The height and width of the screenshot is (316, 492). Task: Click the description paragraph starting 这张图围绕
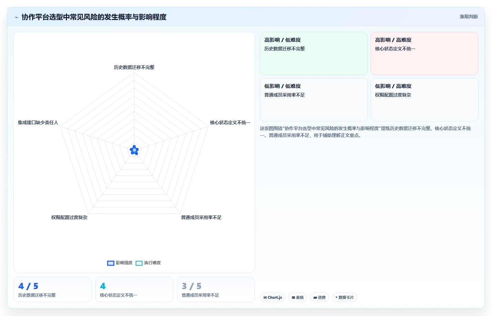click(365, 132)
